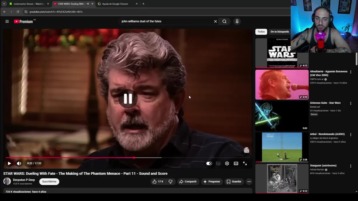The height and width of the screenshot is (201, 358).
Task: Open the Preguntar AI button
Action: coord(212,181)
